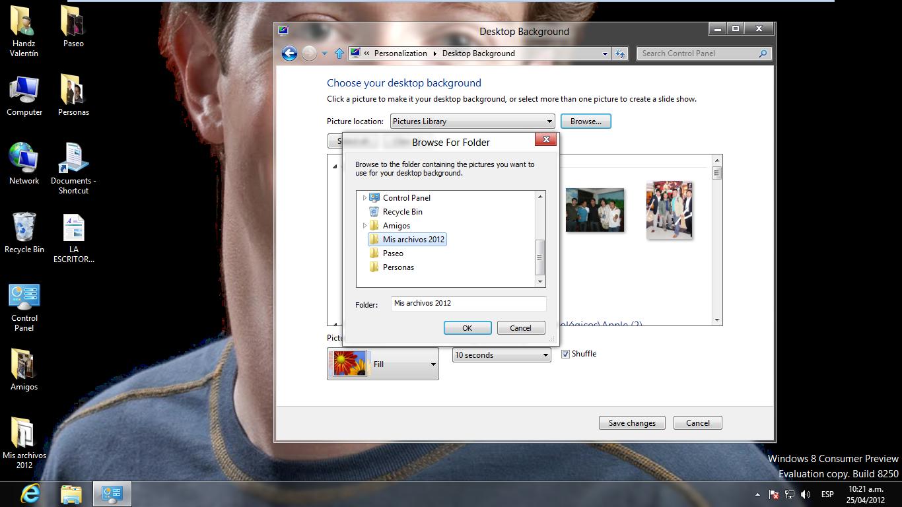Click the Recycle Bin desktop icon
Image resolution: width=902 pixels, height=507 pixels.
point(24,232)
